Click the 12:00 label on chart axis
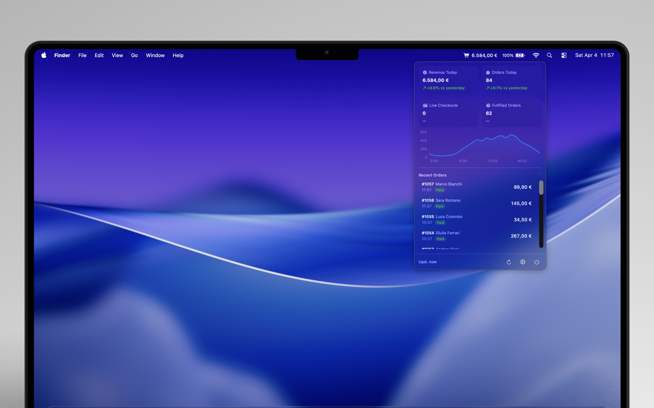This screenshot has width=654, height=408. [493, 161]
